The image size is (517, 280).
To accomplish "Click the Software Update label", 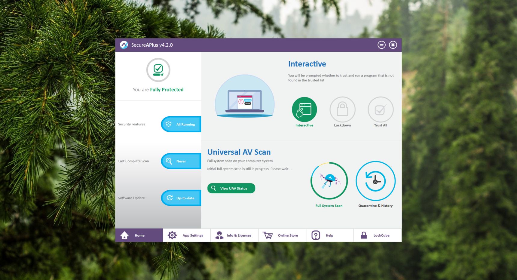I will [x=131, y=198].
